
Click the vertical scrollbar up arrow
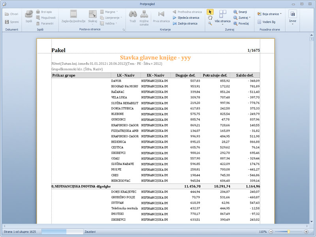tap(312, 35)
